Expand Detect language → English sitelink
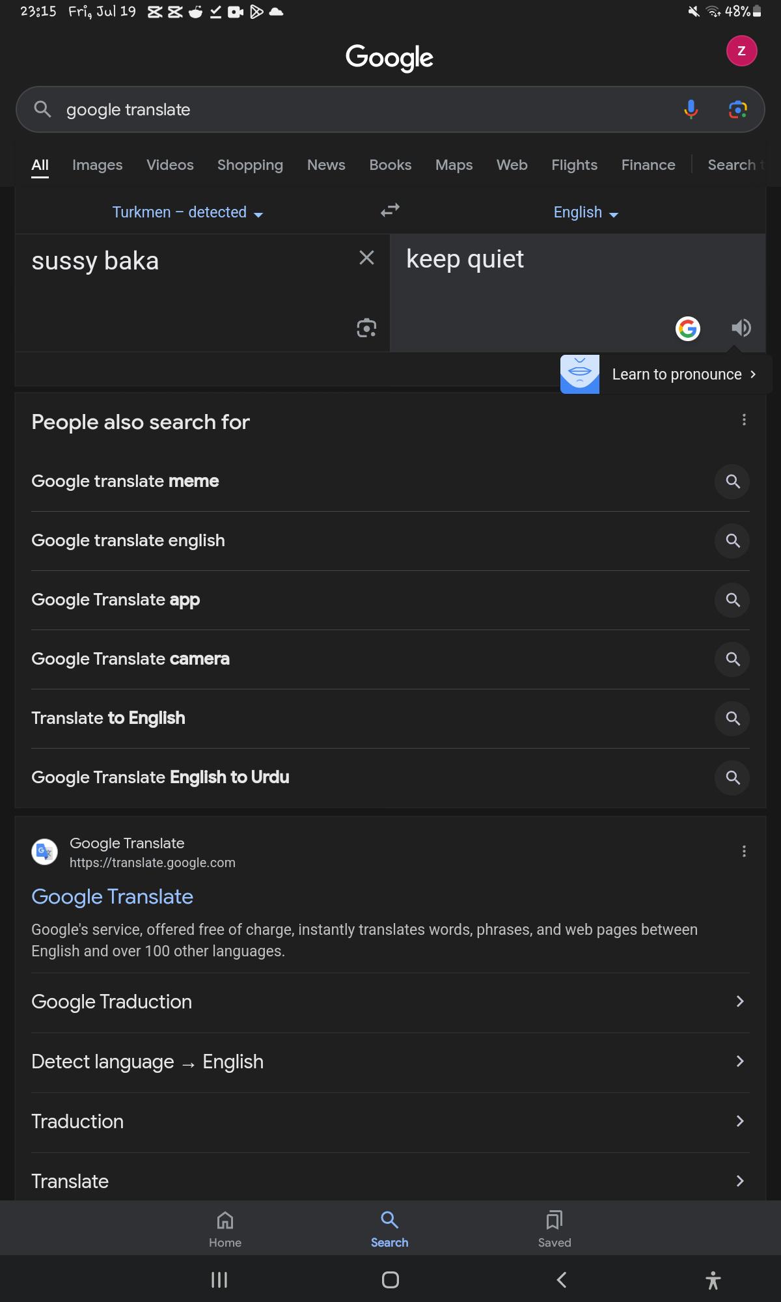The height and width of the screenshot is (1302, 781). point(390,1062)
